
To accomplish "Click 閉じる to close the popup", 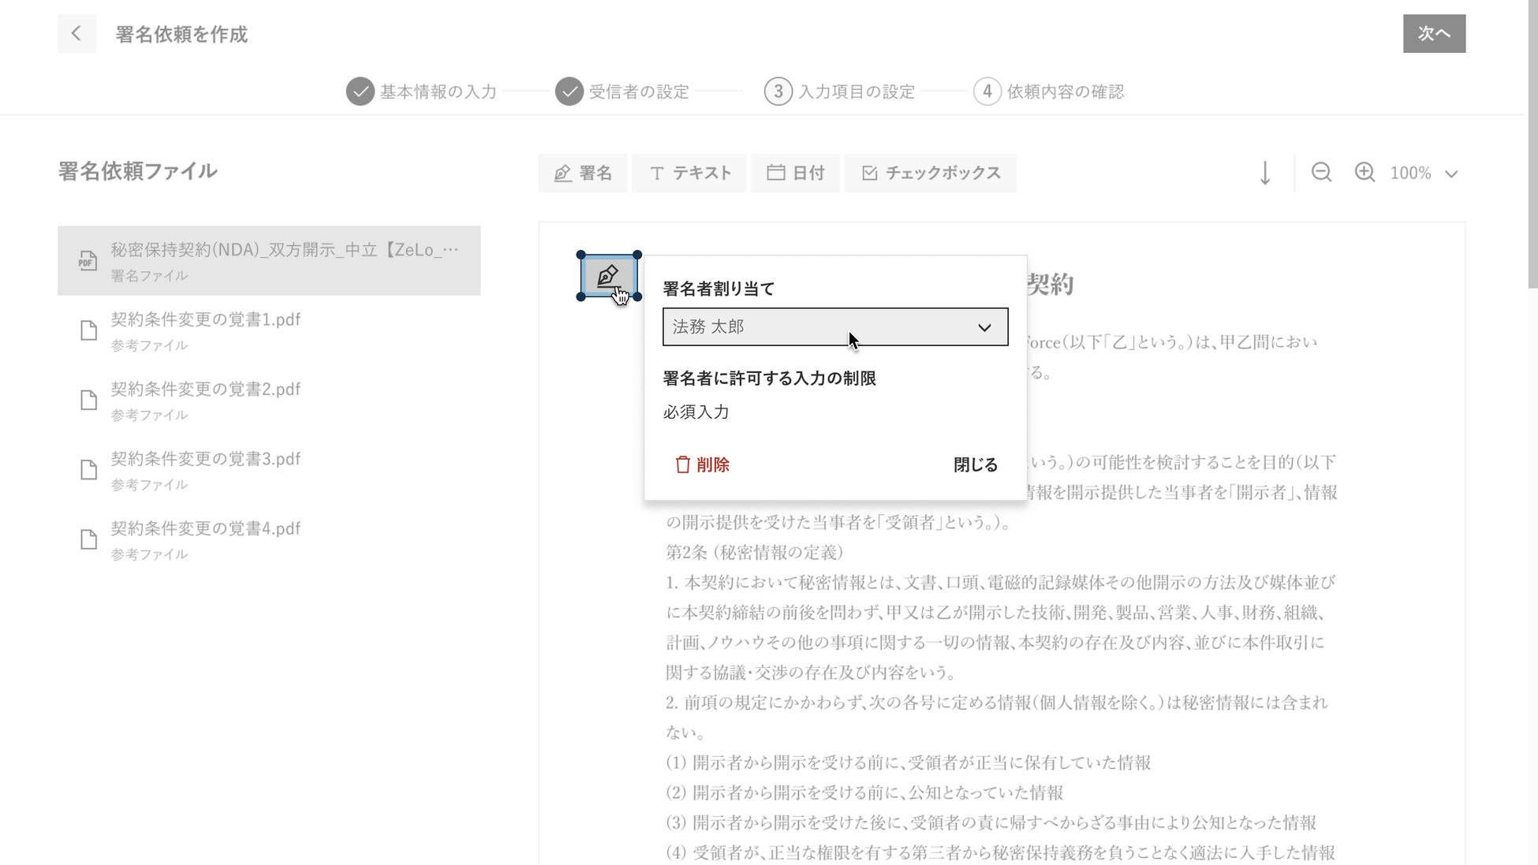I will pos(975,464).
